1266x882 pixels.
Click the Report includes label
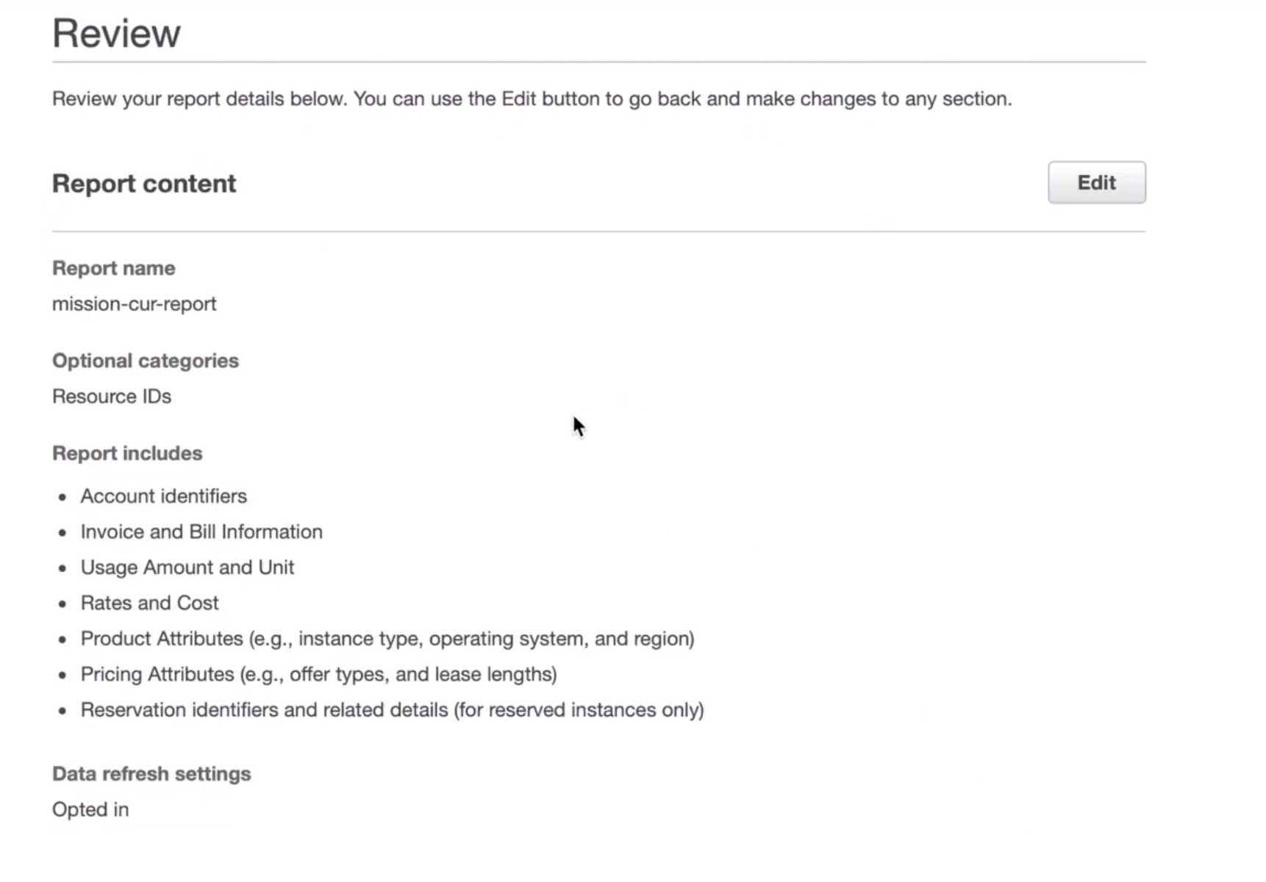[x=126, y=453]
